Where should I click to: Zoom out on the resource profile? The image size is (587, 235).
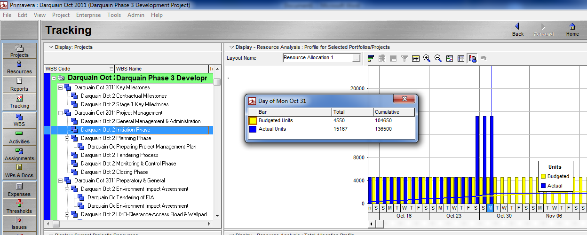pos(438,58)
